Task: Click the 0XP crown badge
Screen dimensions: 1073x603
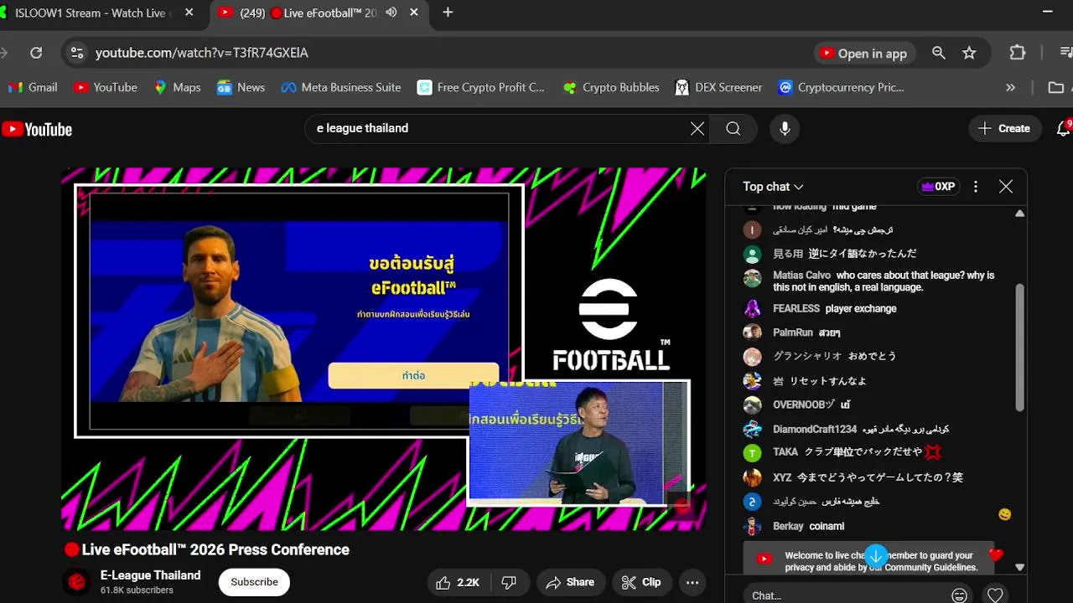Action: point(938,187)
